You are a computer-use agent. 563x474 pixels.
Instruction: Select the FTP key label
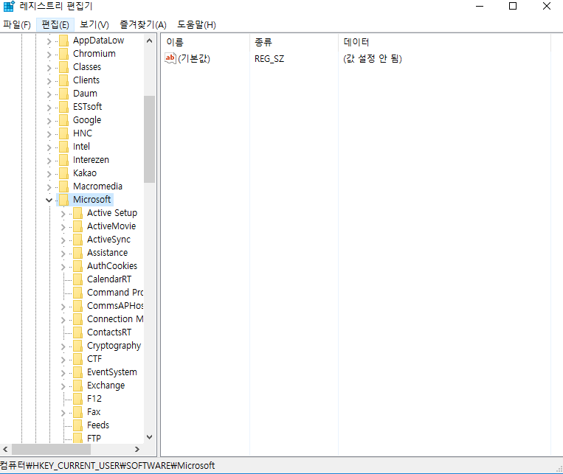coord(94,439)
